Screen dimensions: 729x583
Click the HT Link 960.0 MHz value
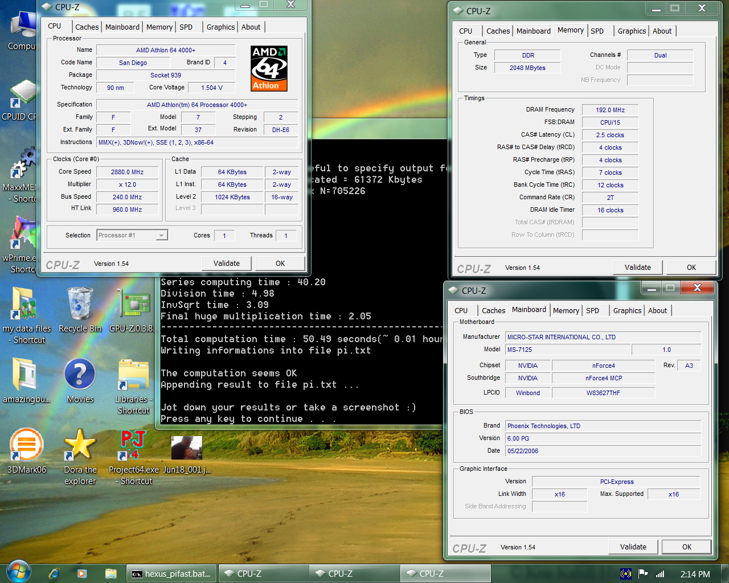click(128, 210)
